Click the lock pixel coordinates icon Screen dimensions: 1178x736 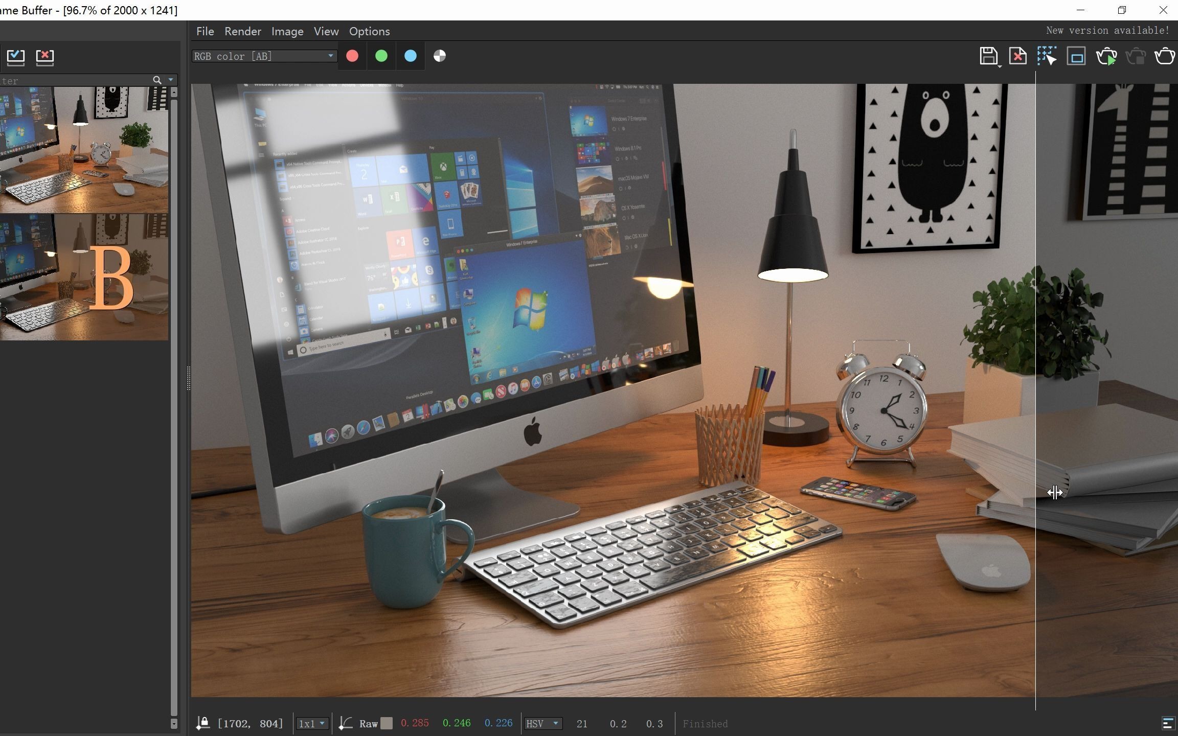(203, 723)
